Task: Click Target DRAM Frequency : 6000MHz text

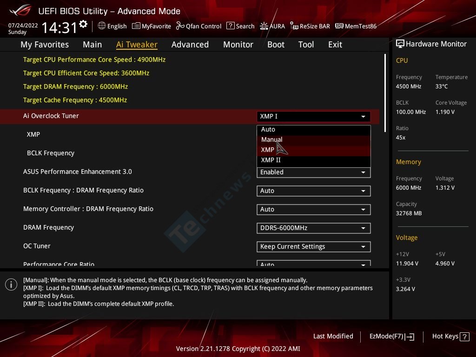Action: (76, 86)
